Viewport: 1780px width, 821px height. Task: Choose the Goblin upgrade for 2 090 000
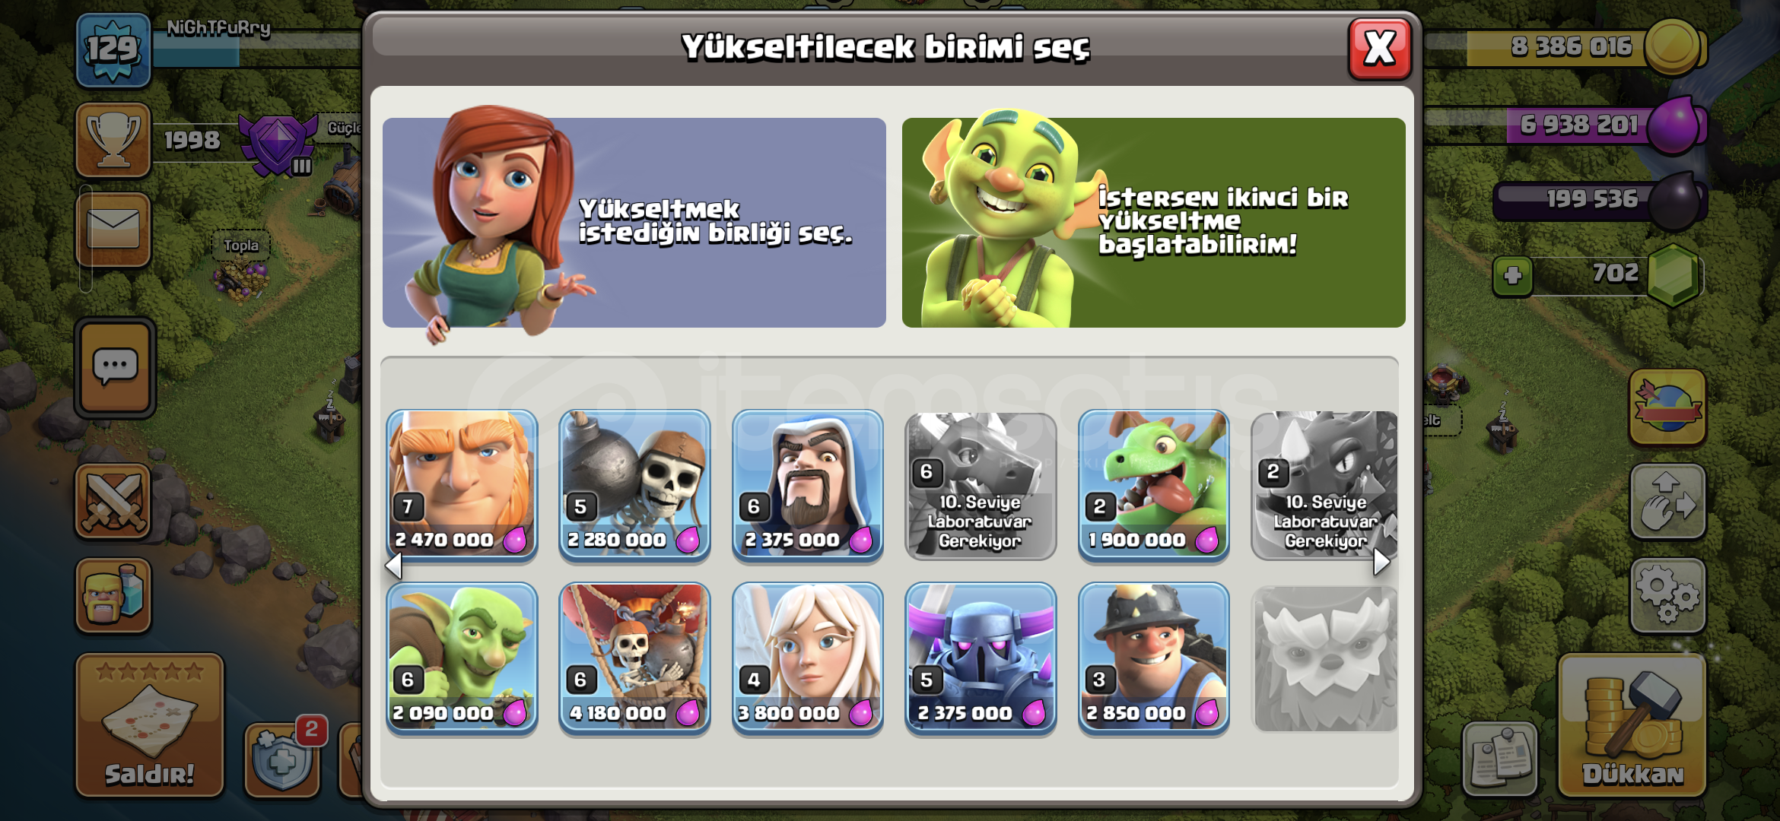(x=462, y=658)
